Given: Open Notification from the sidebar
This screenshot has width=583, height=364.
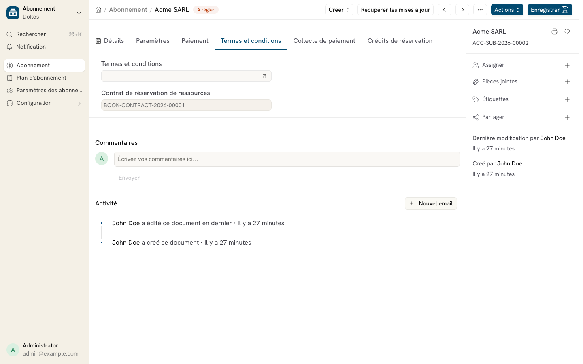Looking at the screenshot, I should click(x=45, y=47).
